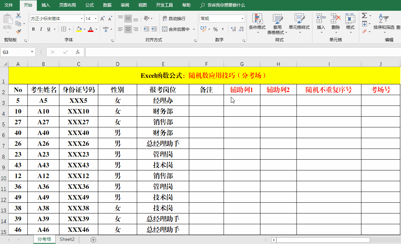Viewport: 401px width, 244px height.
Task: Click the AutoSum sigma icon
Action: tap(364, 16)
